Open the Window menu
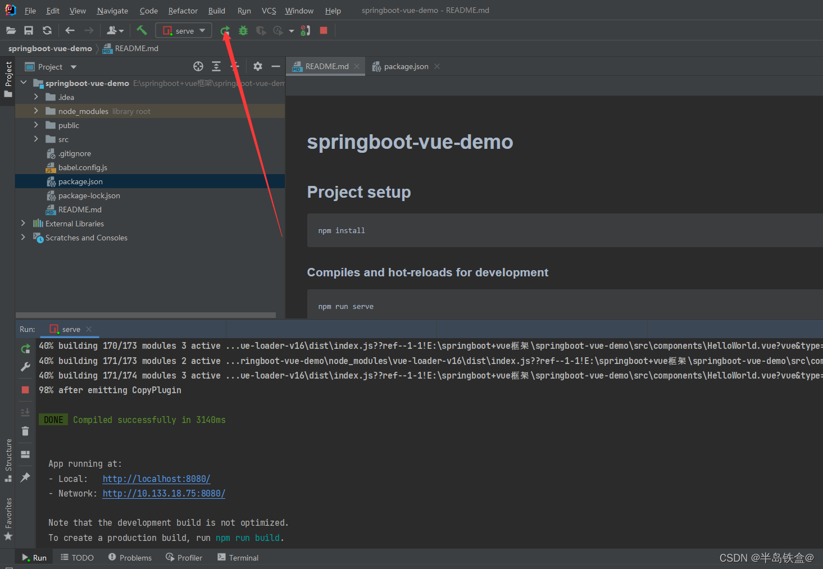This screenshot has height=569, width=823. (x=299, y=11)
